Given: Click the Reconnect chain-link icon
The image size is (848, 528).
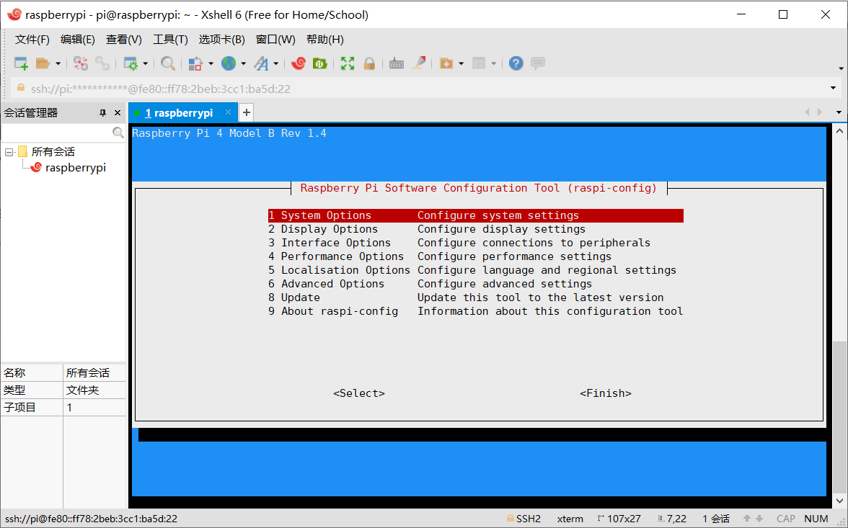Looking at the screenshot, I should point(102,63).
